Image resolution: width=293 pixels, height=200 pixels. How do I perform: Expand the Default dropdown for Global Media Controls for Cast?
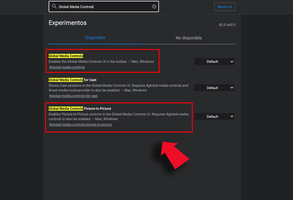coord(214,88)
